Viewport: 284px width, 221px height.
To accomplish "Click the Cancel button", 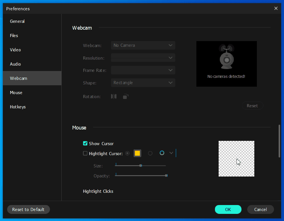I will coord(261,209).
